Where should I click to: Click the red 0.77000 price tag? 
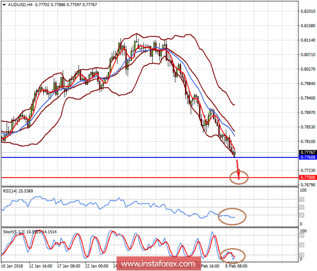(307, 177)
